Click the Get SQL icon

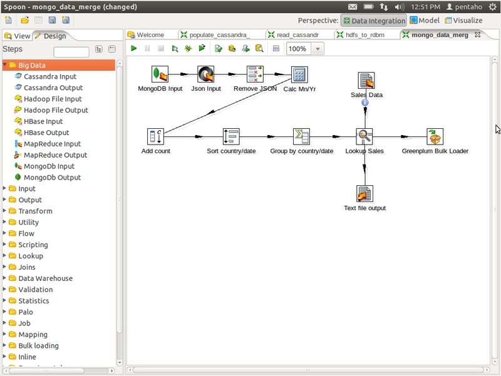(245, 49)
